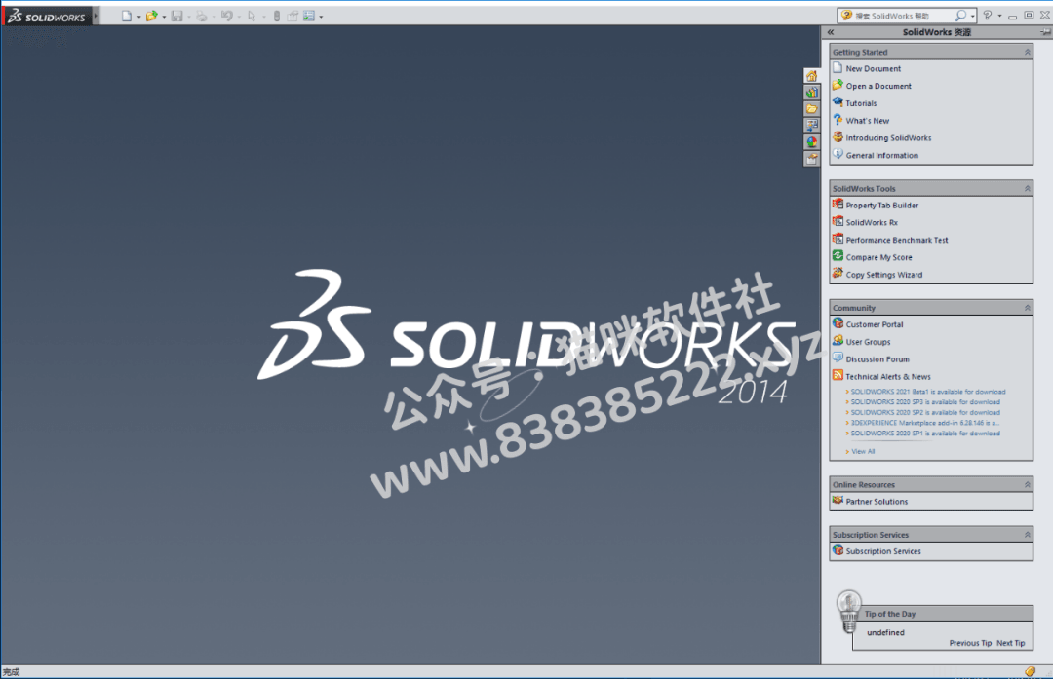This screenshot has height=679, width=1053.
Task: Open the Subscription Services link
Action: coord(883,551)
